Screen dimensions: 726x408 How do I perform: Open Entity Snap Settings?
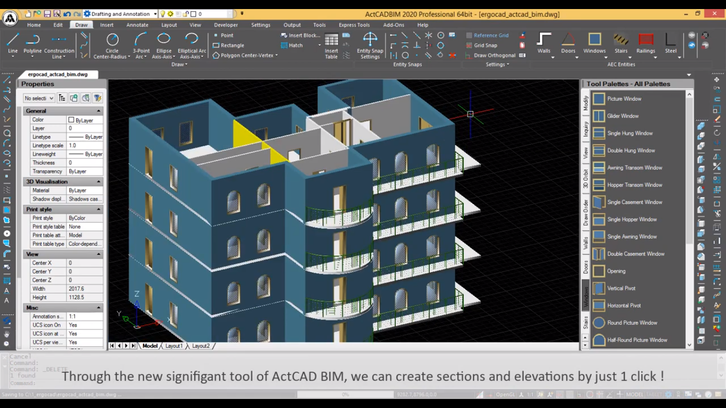tap(370, 46)
